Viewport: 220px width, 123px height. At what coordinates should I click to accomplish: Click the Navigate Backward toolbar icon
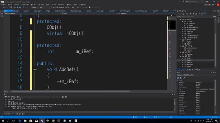(4, 8)
